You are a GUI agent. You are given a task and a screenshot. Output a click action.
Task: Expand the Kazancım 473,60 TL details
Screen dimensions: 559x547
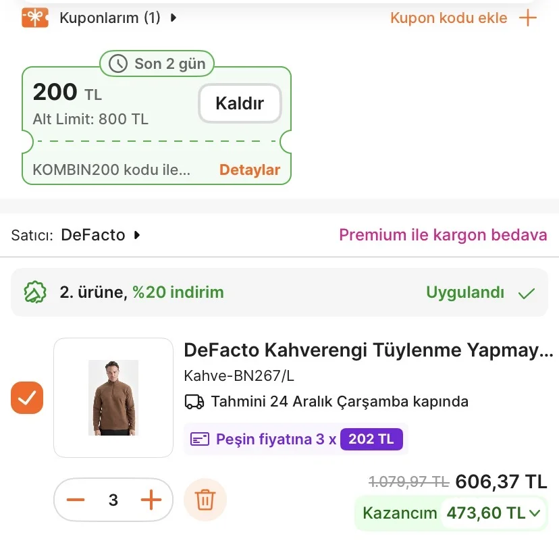pos(535,513)
